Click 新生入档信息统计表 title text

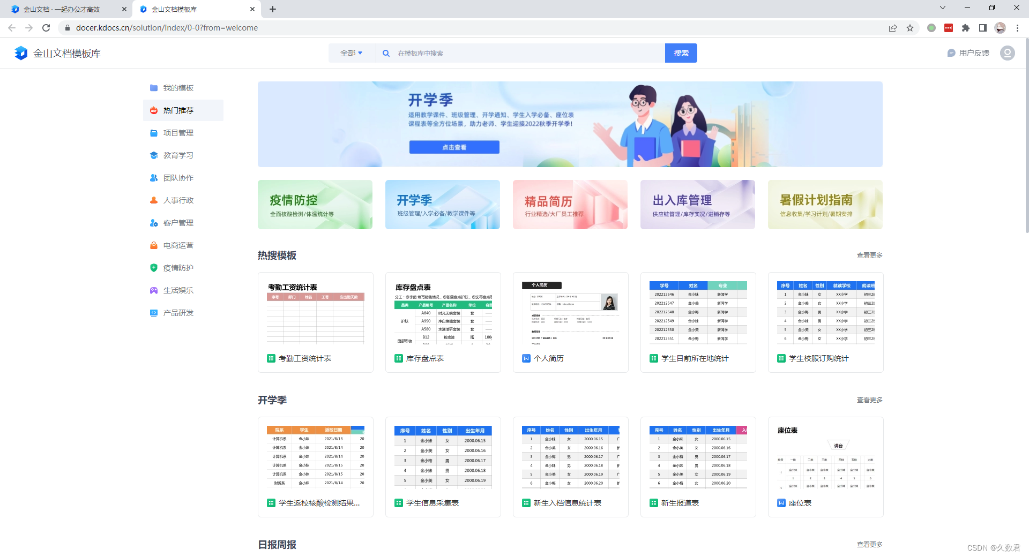click(567, 503)
